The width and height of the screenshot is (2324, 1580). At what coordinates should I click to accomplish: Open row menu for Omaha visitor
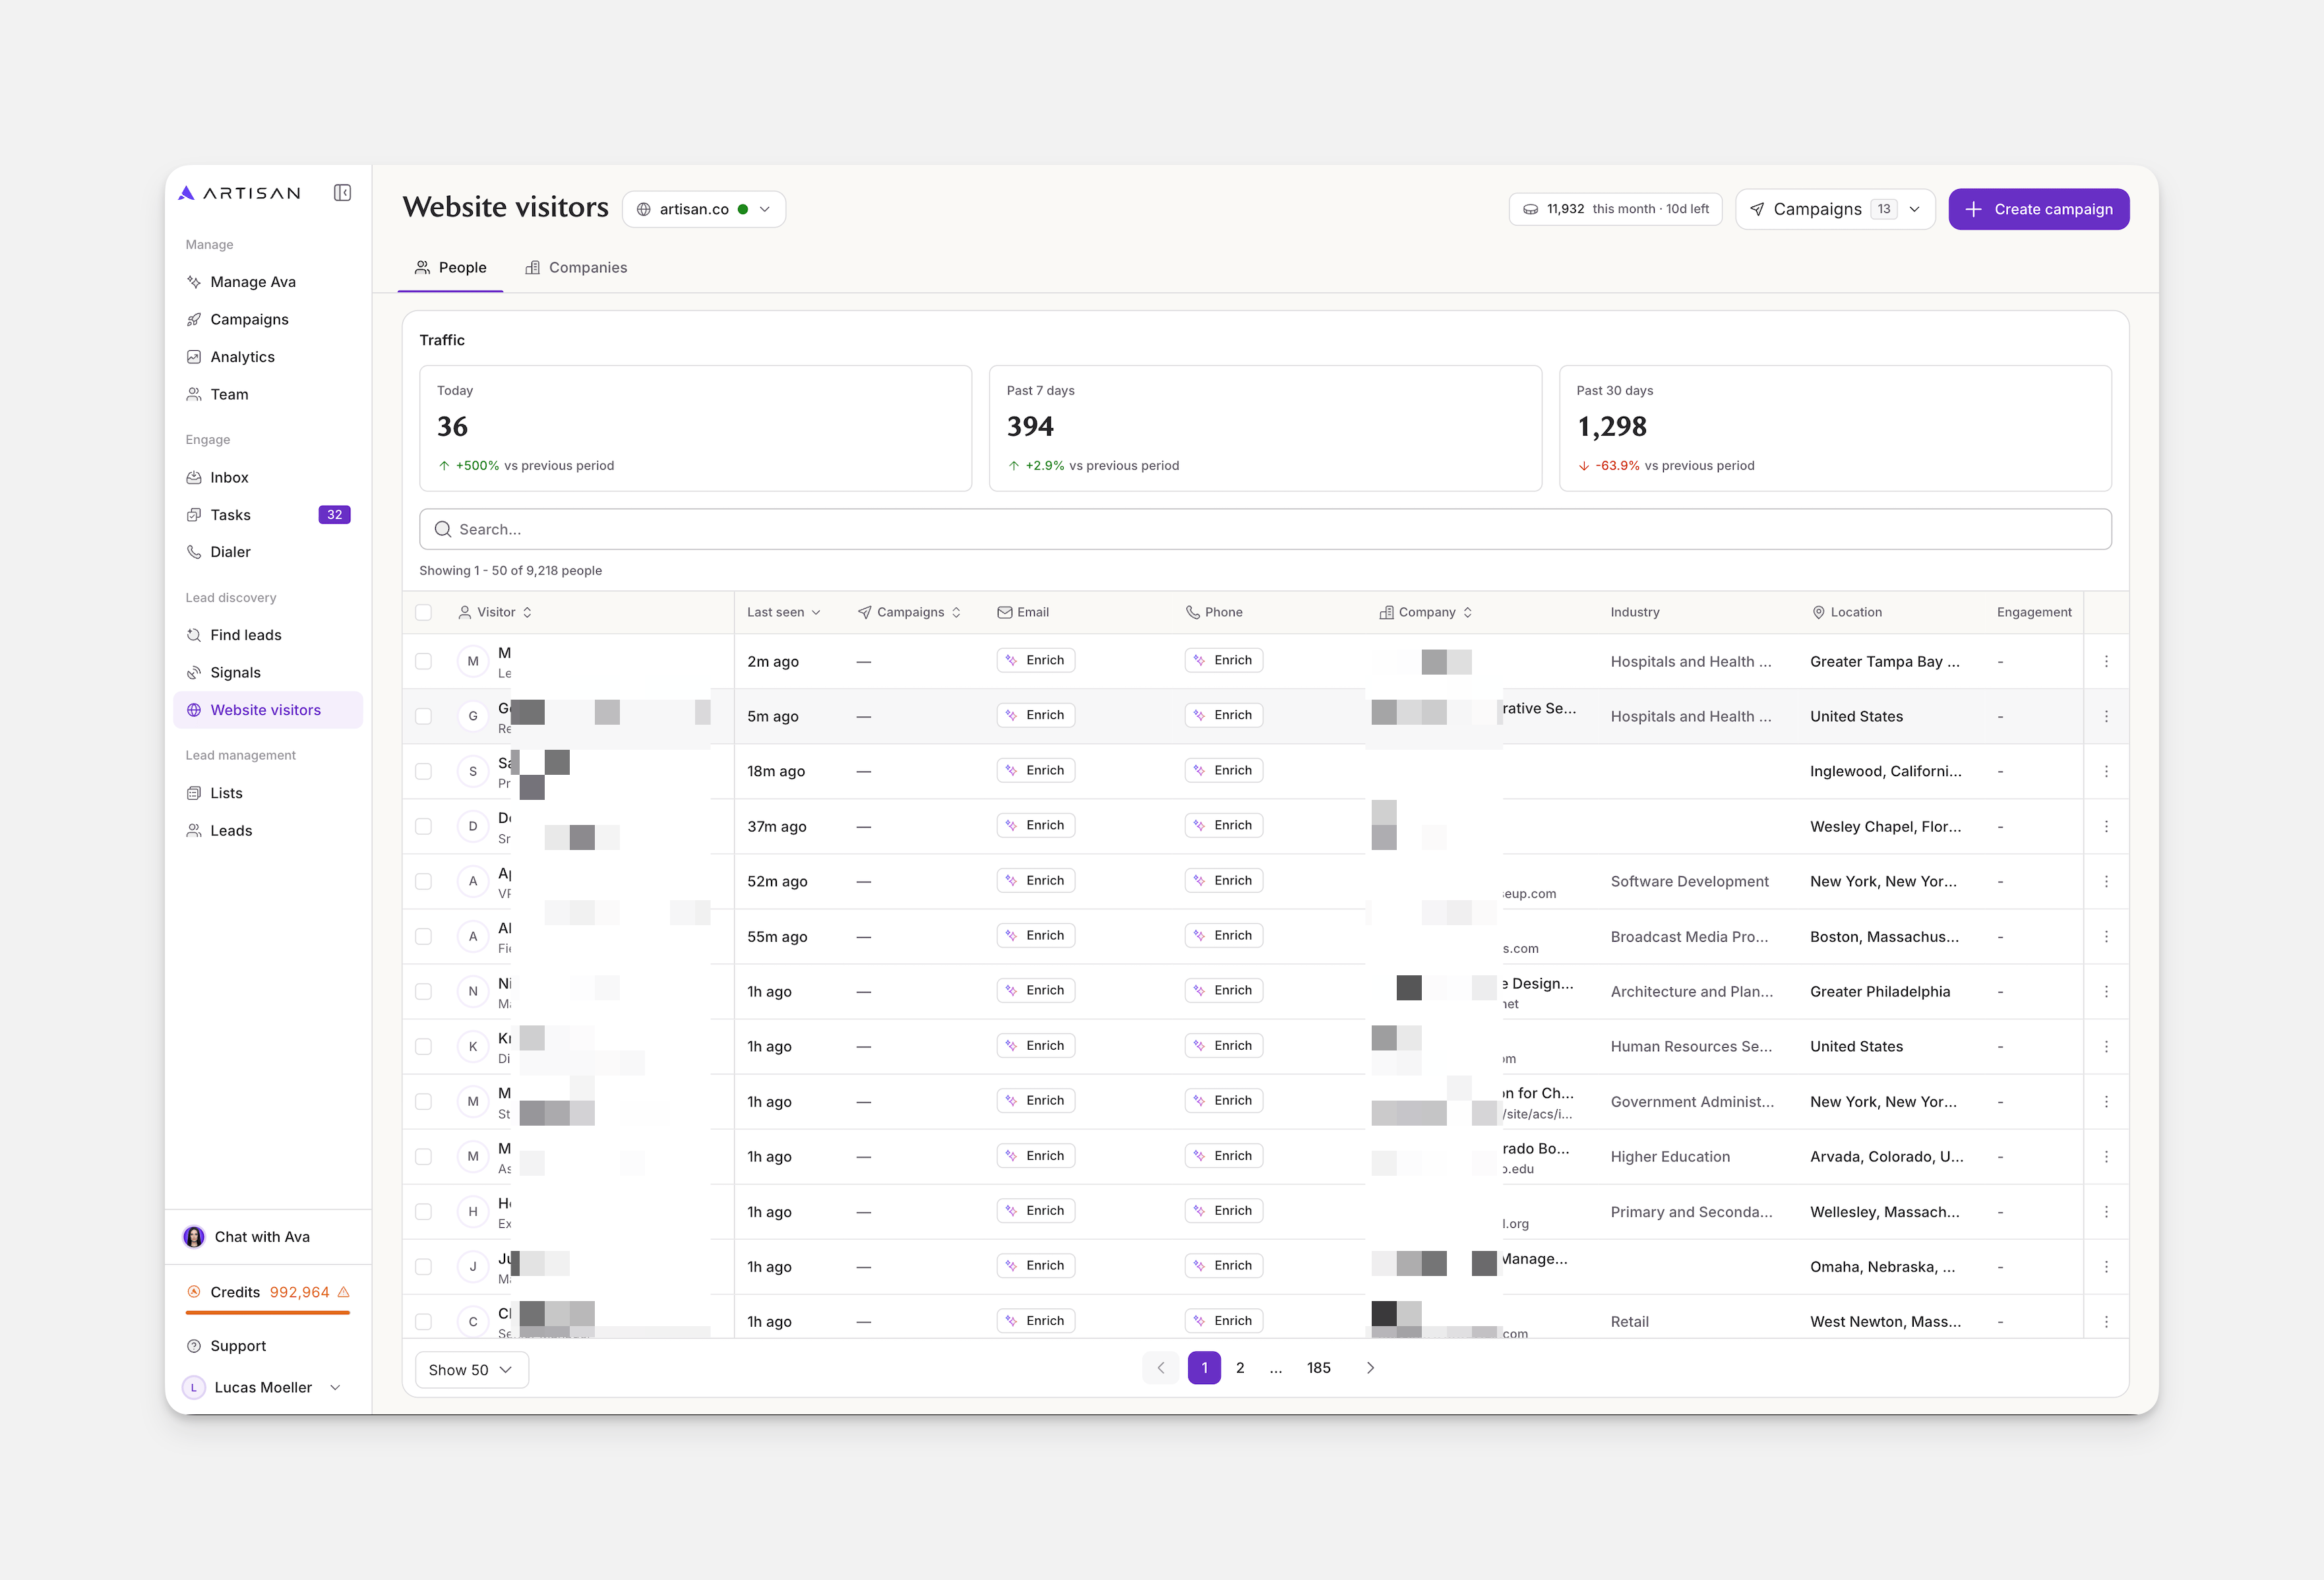(2106, 1266)
